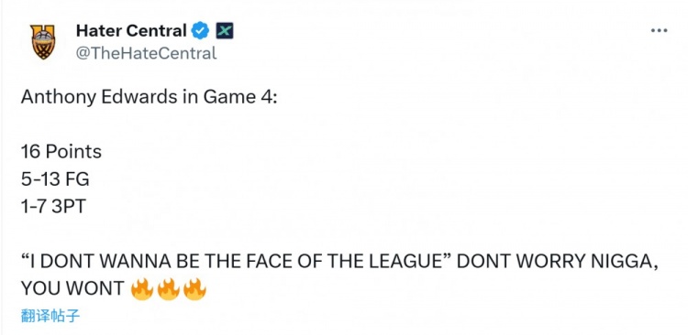Open the Hater Central display name
The image size is (688, 335).
pos(131,30)
